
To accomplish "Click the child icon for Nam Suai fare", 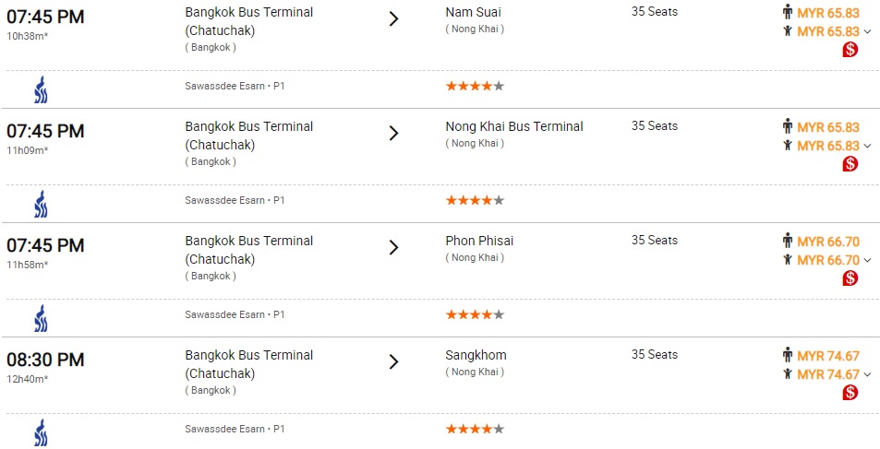I will [788, 31].
